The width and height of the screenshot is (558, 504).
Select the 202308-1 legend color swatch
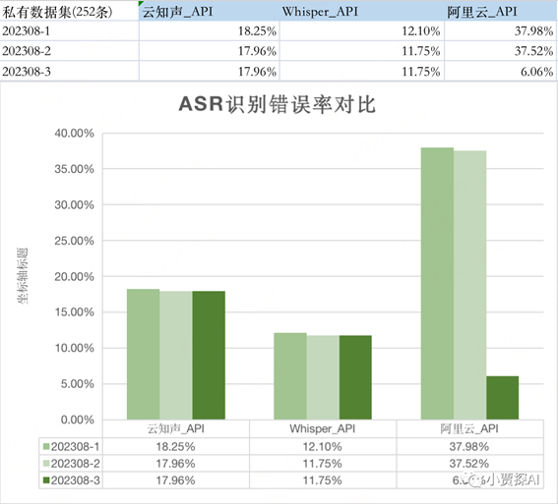(46, 446)
